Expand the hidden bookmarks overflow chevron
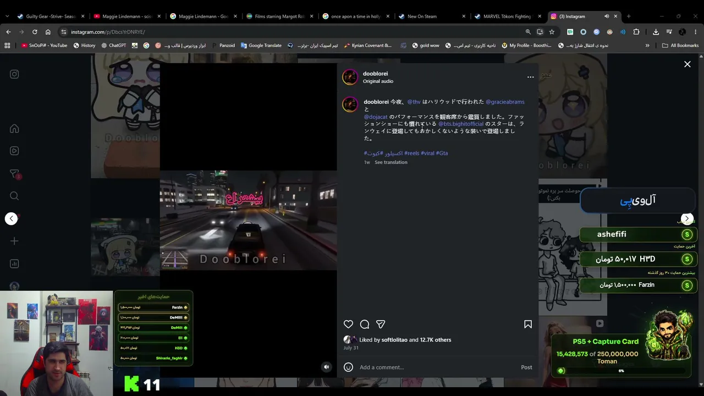 (647, 46)
